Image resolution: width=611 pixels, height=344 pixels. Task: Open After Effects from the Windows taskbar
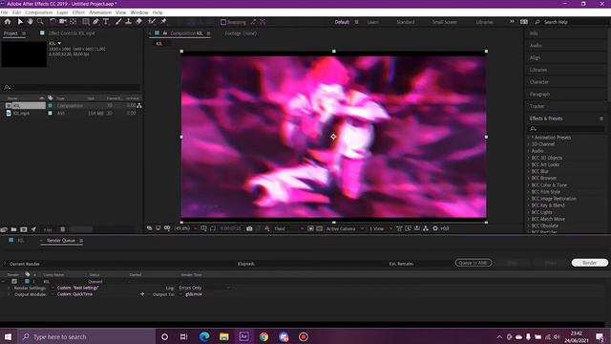click(244, 336)
